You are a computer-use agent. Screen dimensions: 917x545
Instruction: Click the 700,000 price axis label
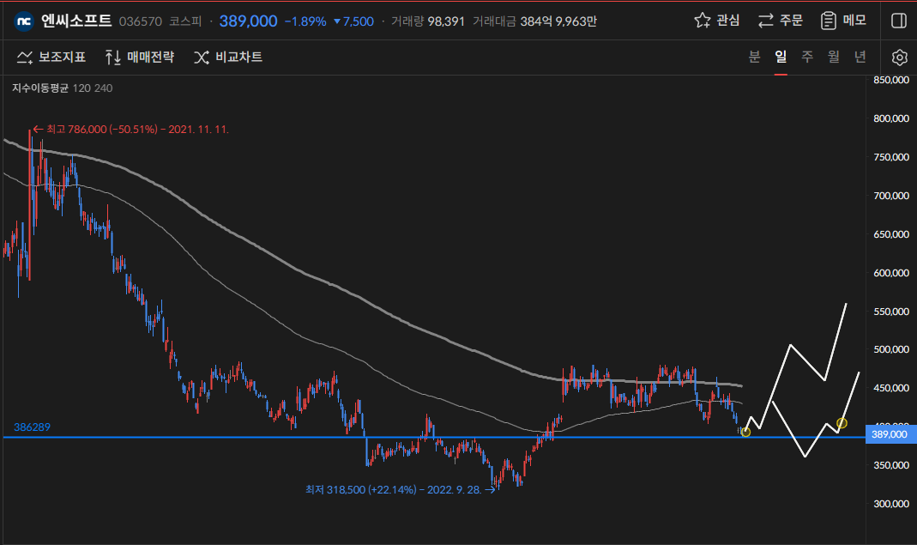click(x=891, y=196)
